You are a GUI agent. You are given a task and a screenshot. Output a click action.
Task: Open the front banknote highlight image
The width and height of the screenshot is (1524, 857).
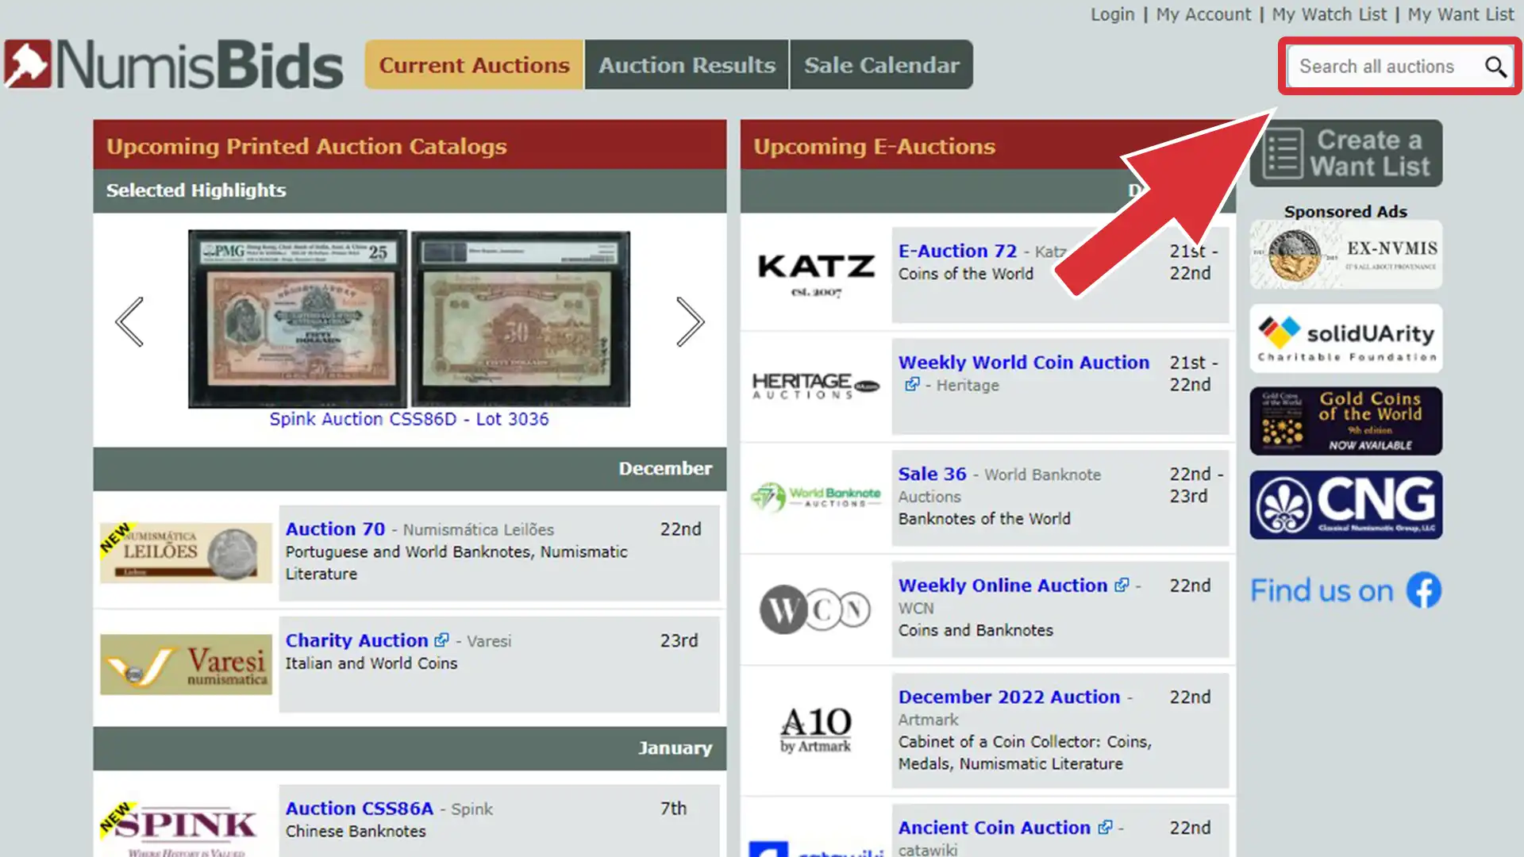pos(298,319)
